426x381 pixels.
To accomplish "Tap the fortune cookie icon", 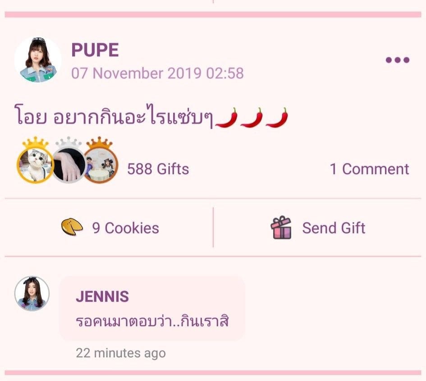I will [72, 227].
